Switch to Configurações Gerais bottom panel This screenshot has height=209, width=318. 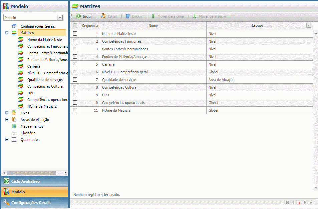pos(31,203)
